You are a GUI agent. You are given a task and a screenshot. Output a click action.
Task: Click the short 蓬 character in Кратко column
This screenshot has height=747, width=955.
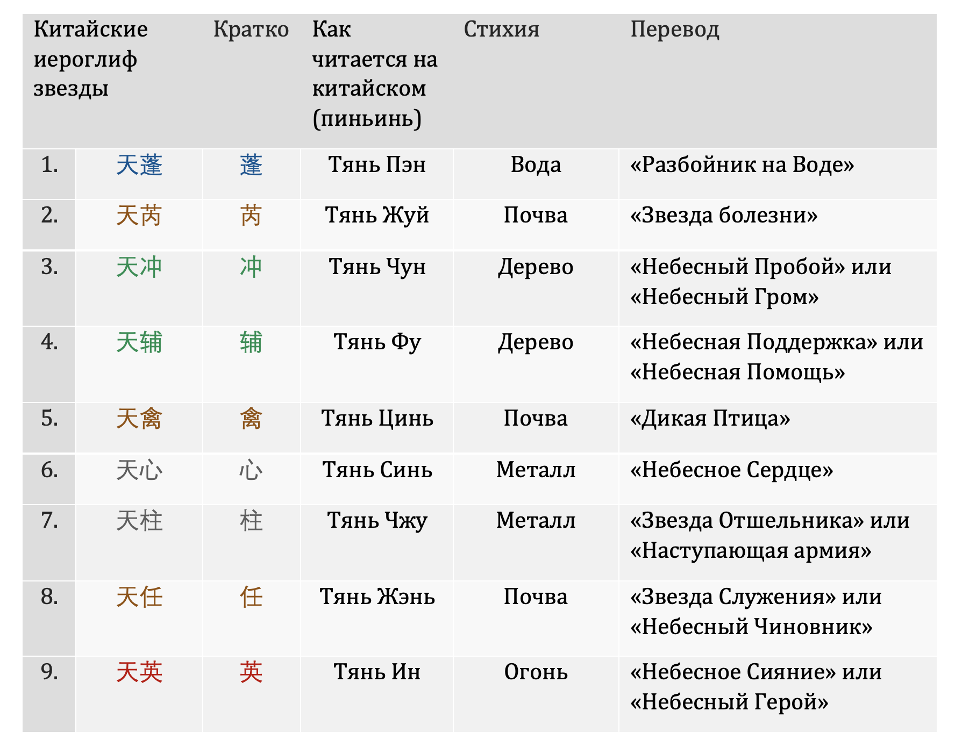[x=251, y=166]
